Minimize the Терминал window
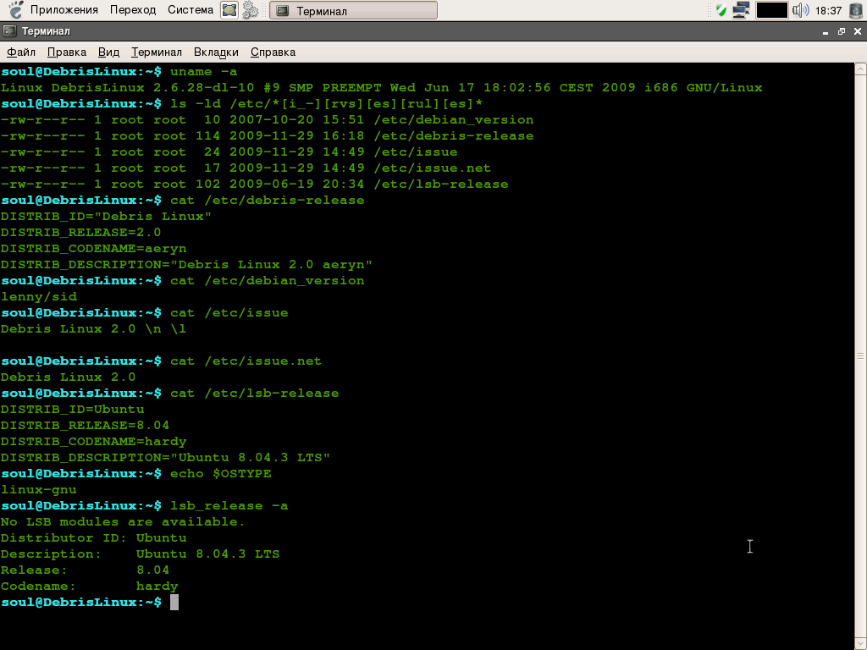 click(x=826, y=32)
